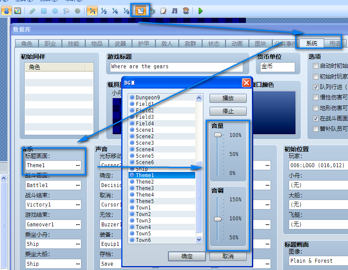Set map zoom to 1/8 scale
The image size is (348, 270).
126,11
